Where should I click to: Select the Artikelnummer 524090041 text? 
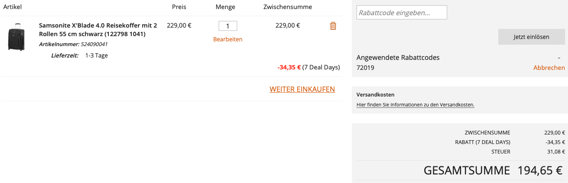point(73,44)
